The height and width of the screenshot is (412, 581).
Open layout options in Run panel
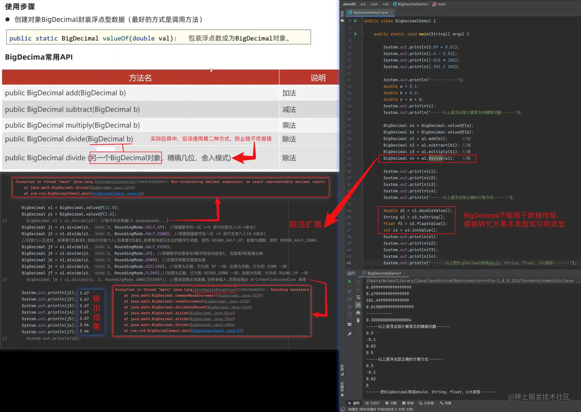[x=349, y=324]
